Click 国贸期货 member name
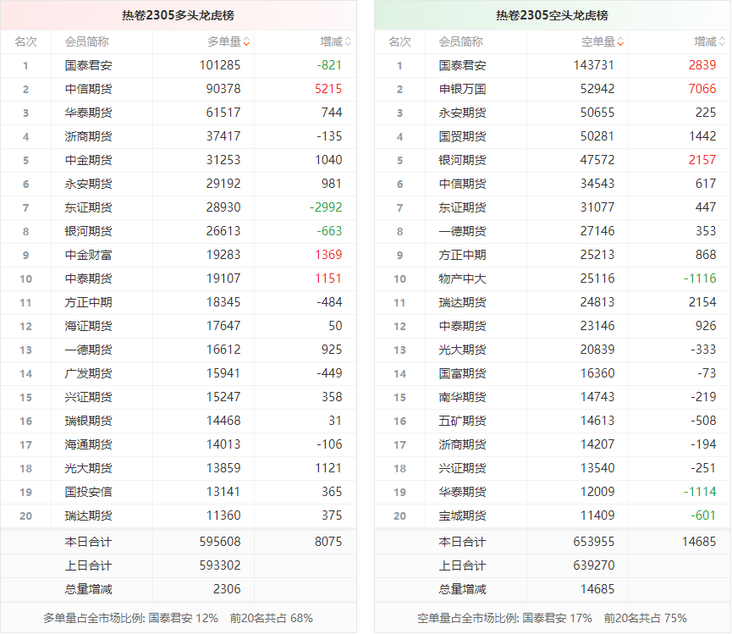 pyautogui.click(x=462, y=136)
